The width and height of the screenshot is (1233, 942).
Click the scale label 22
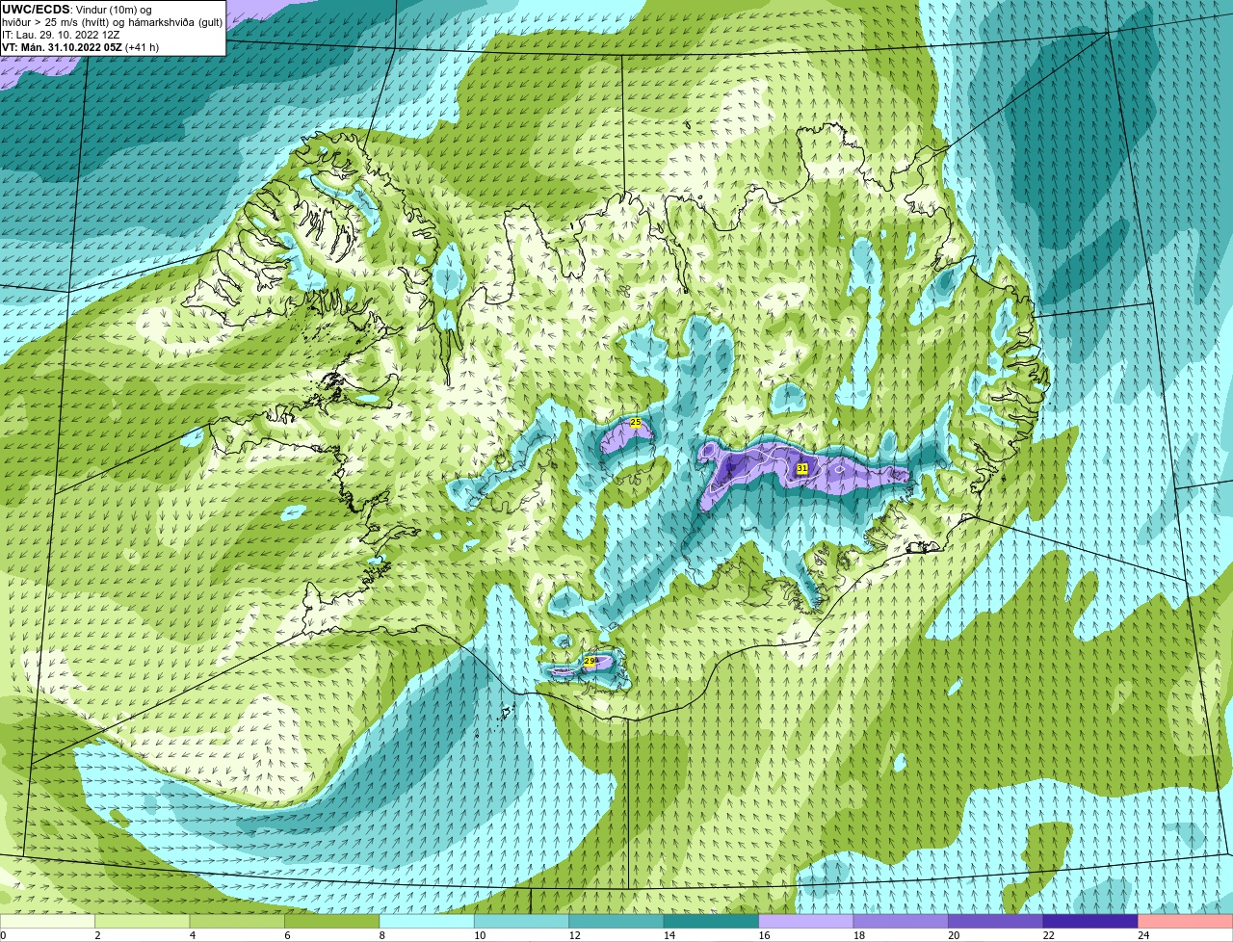tap(1048, 935)
